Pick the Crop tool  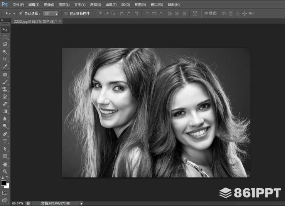coord(5,59)
